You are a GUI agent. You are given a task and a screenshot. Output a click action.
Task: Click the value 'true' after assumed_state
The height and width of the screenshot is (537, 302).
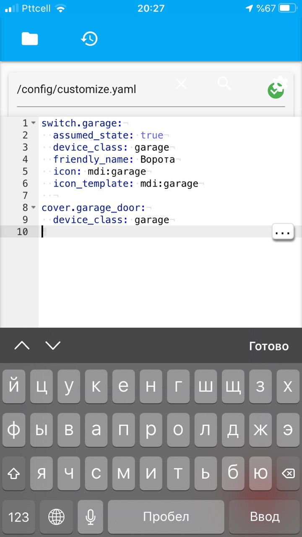pyautogui.click(x=152, y=135)
